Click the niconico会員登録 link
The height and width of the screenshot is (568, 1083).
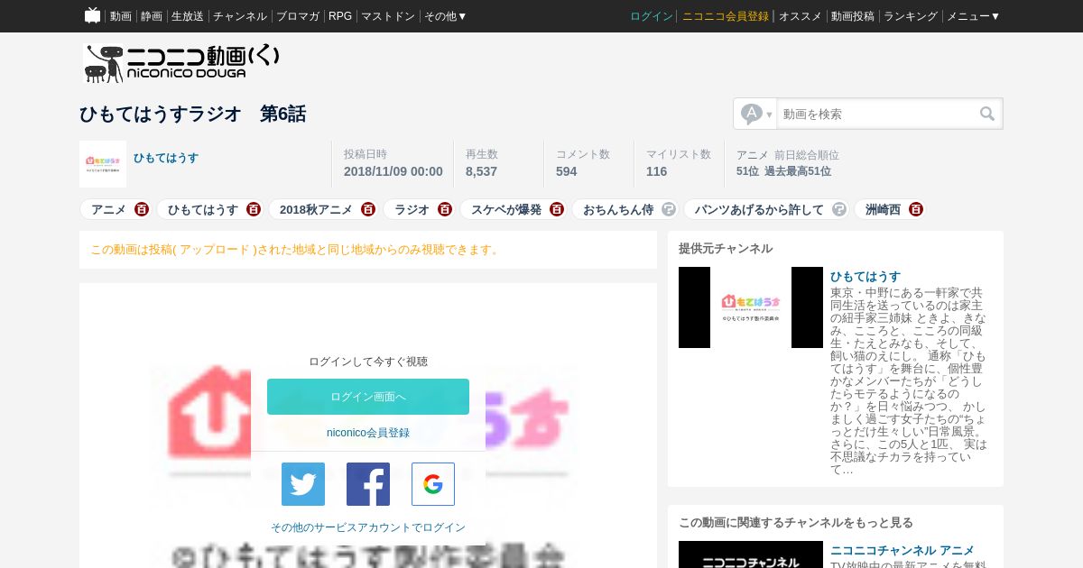tap(368, 433)
